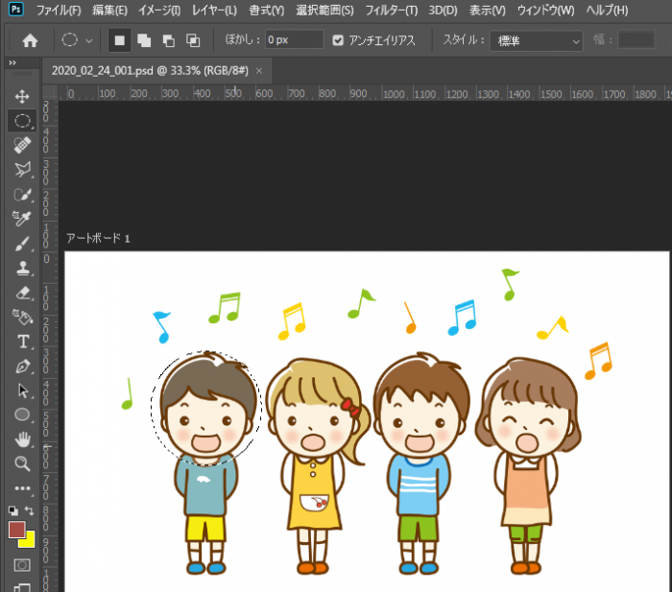
Task: Open the ウィンドウ(W) menu
Action: point(545,10)
